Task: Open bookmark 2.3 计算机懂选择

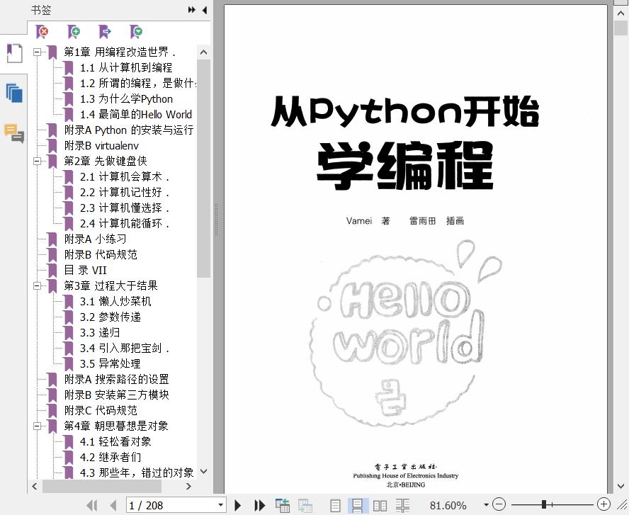Action: tap(125, 208)
